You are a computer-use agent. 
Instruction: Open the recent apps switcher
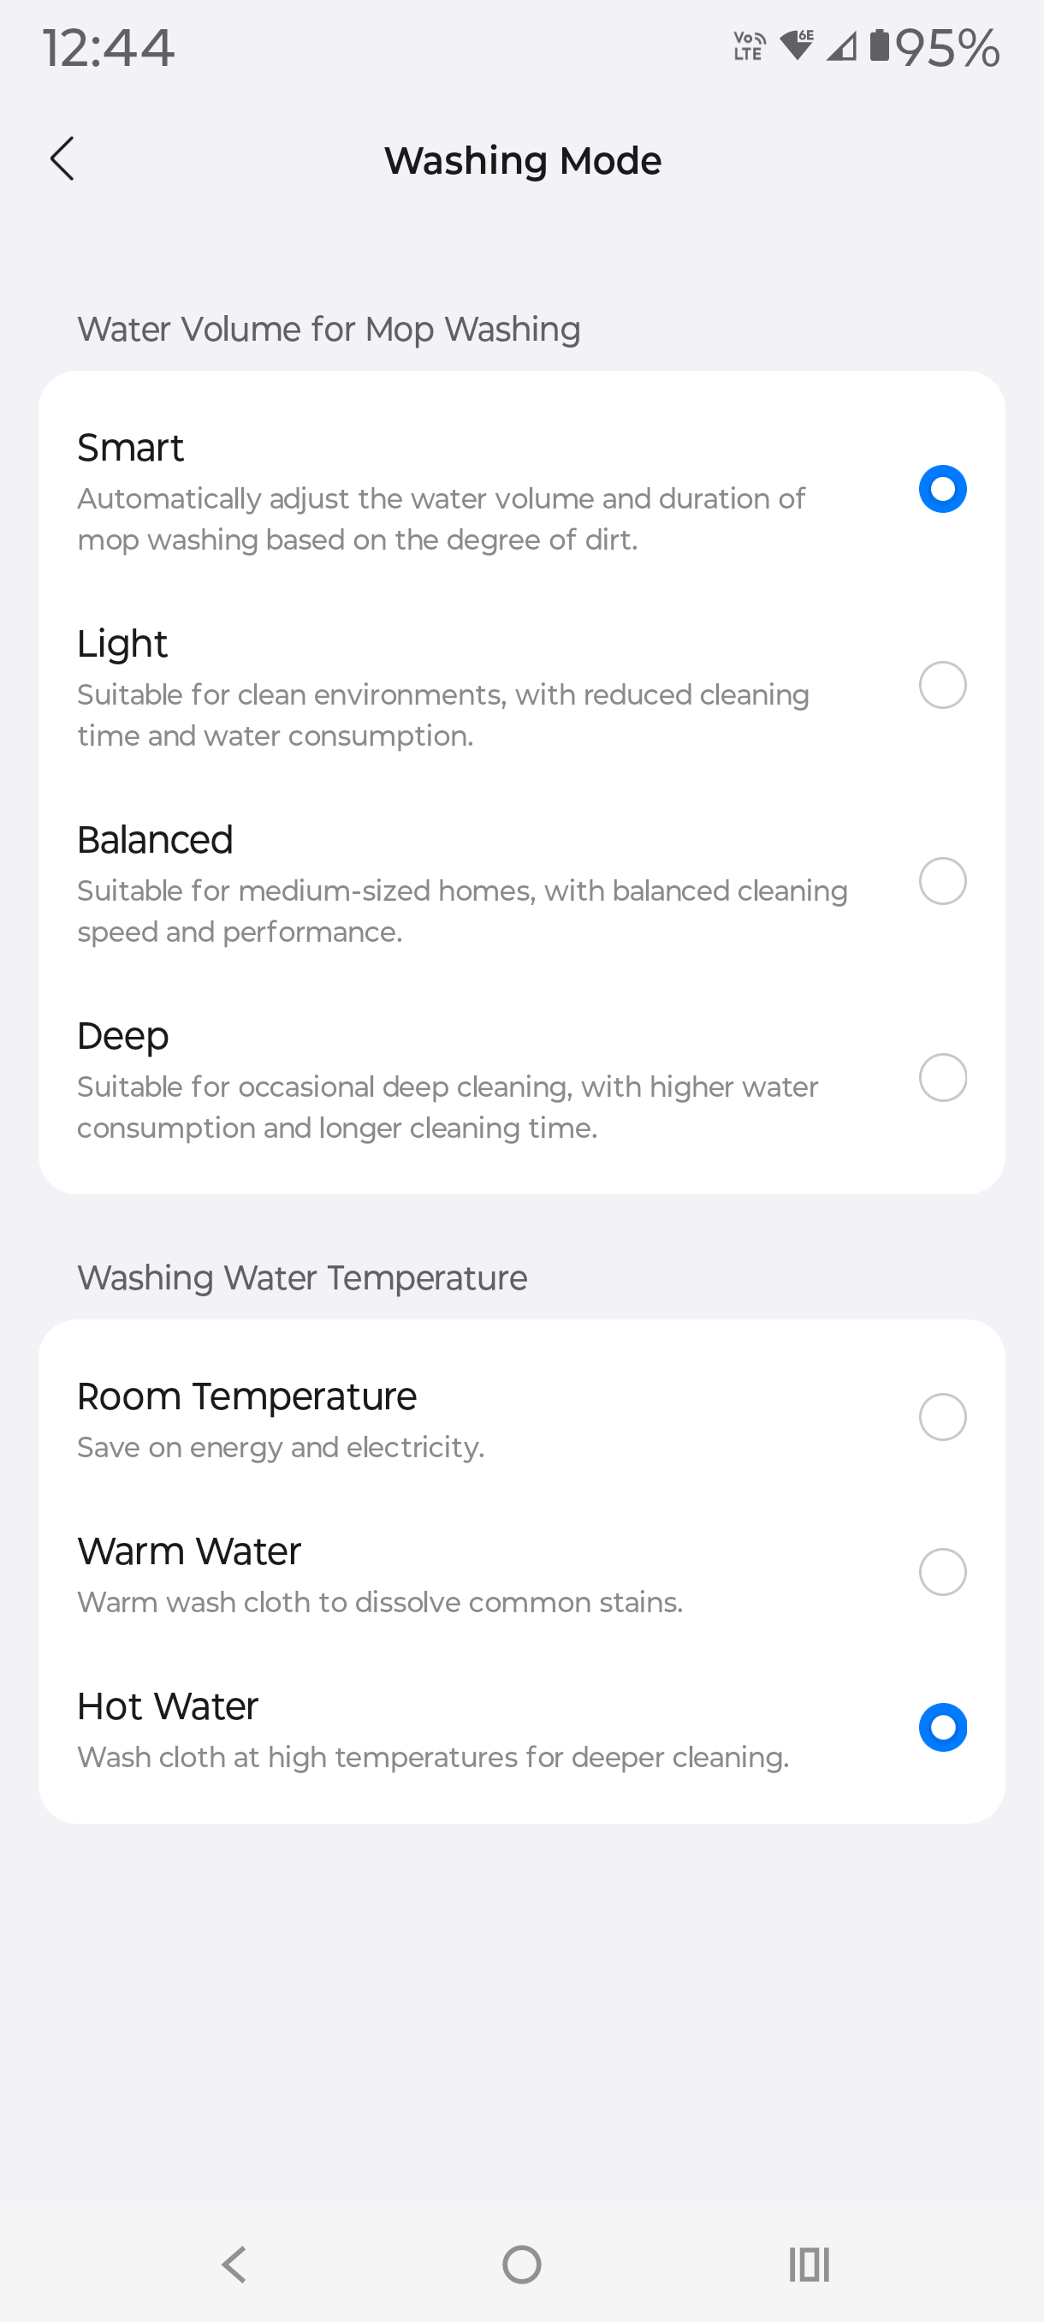(809, 2264)
